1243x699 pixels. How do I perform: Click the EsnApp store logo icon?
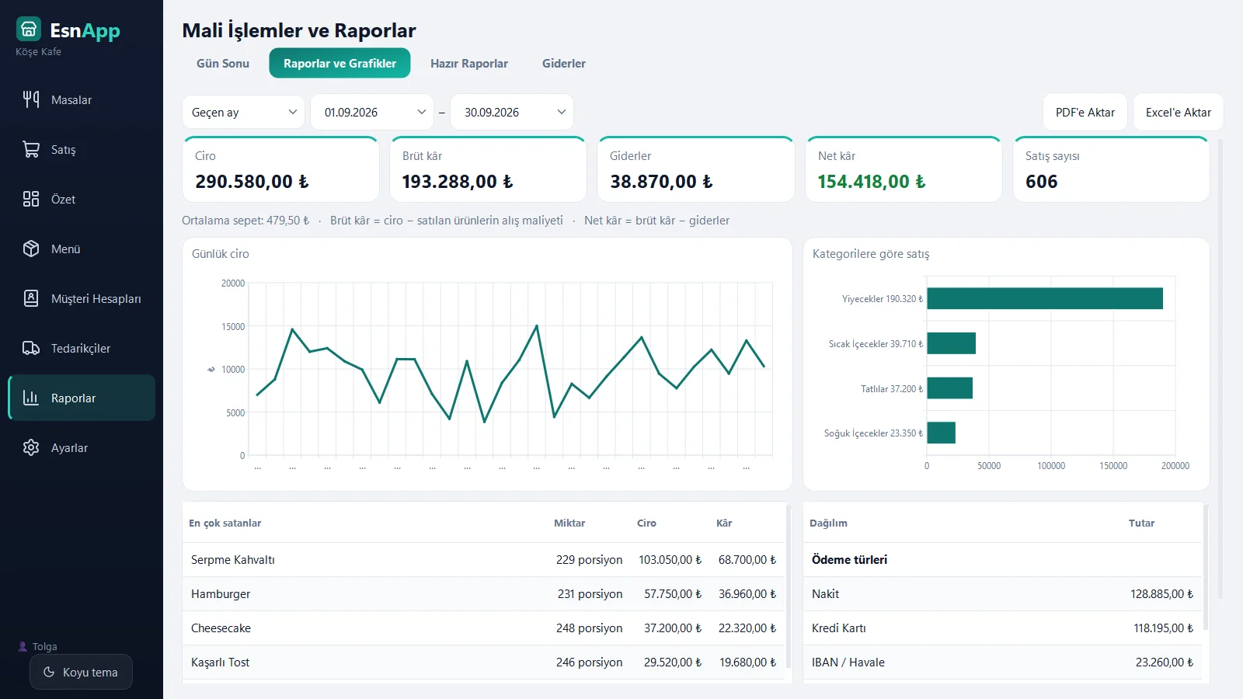29,30
